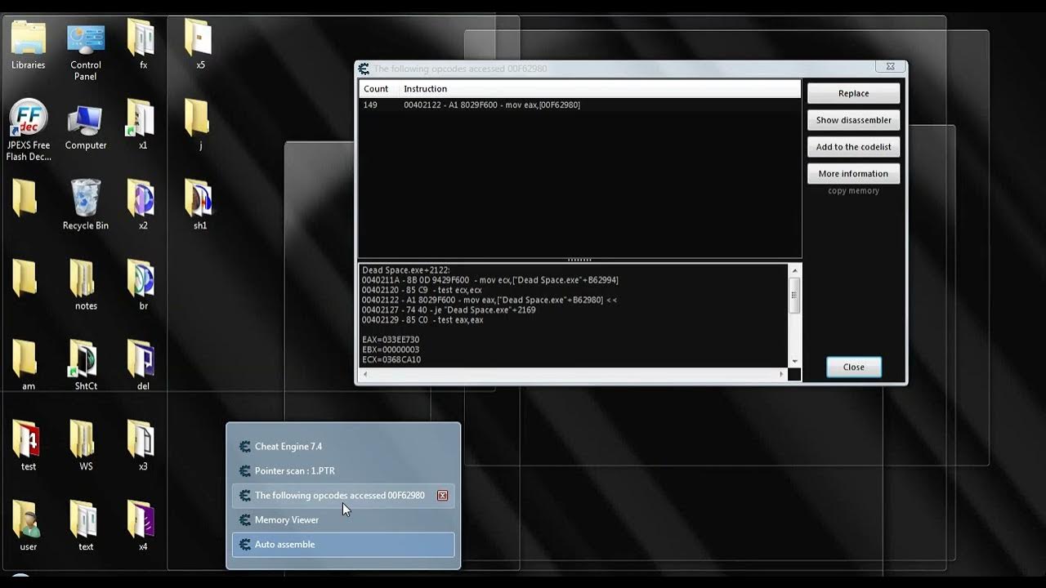Click the Replace button

[853, 93]
